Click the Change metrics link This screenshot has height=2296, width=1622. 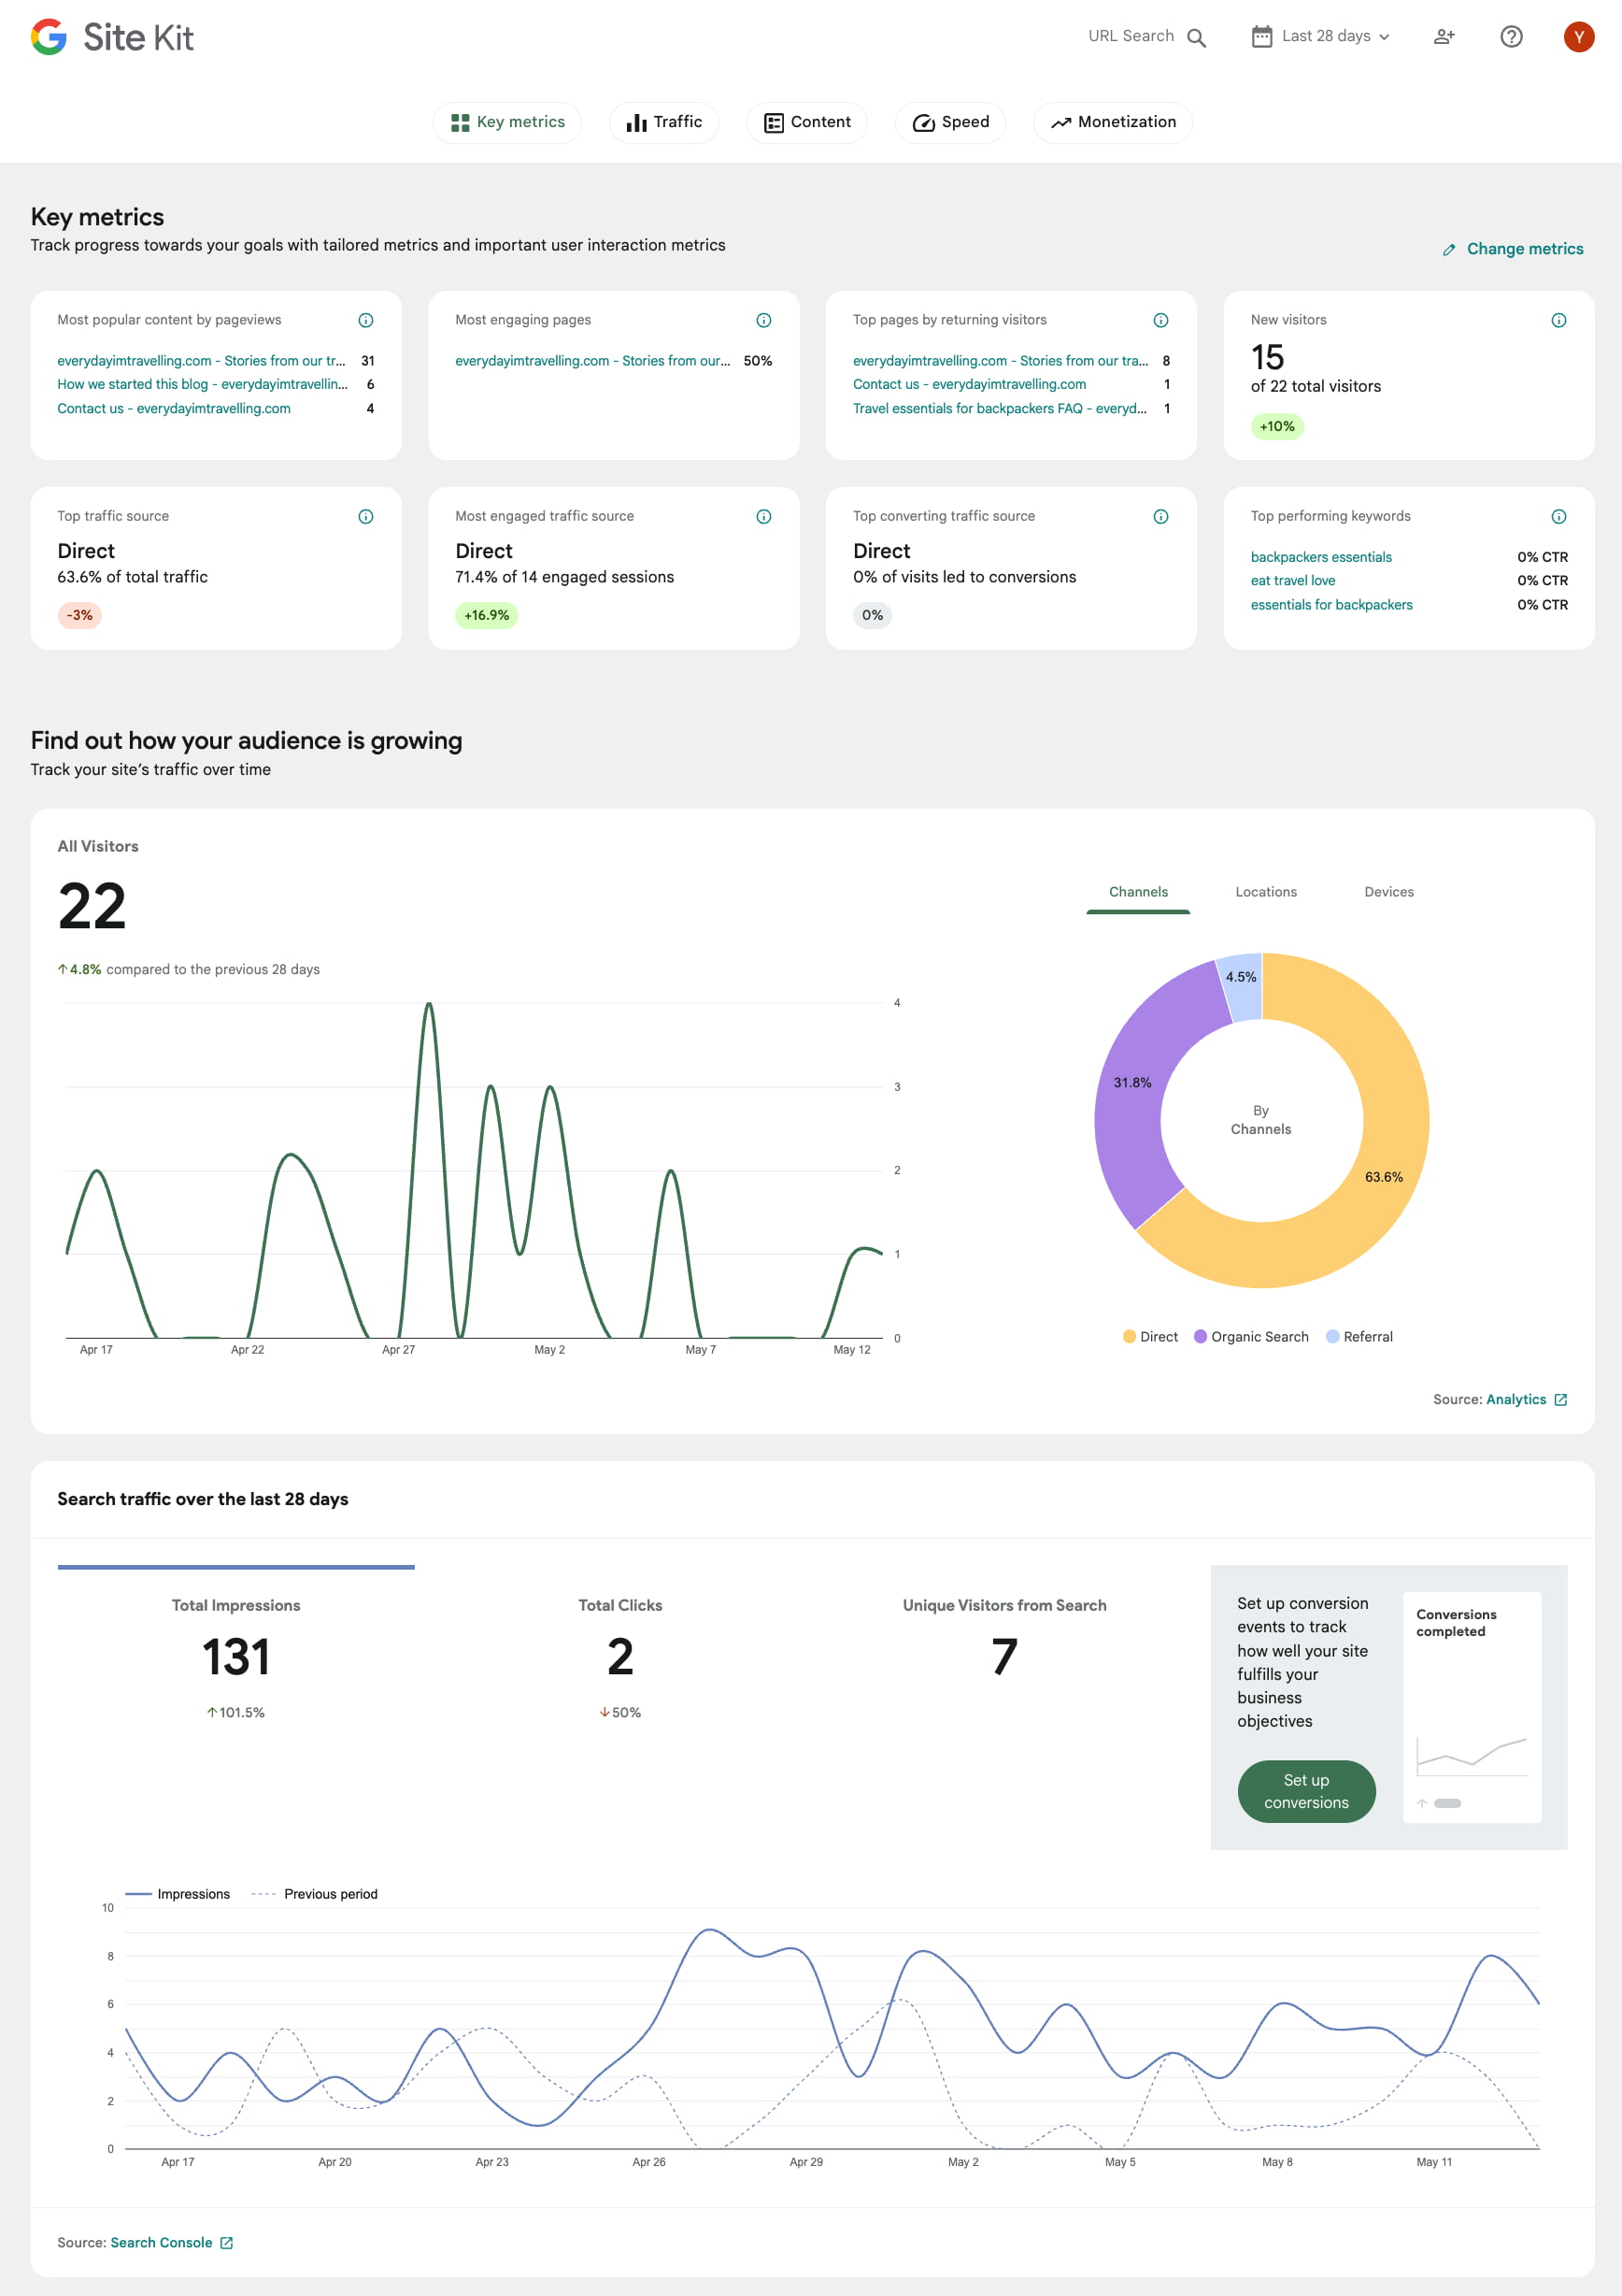tap(1513, 249)
